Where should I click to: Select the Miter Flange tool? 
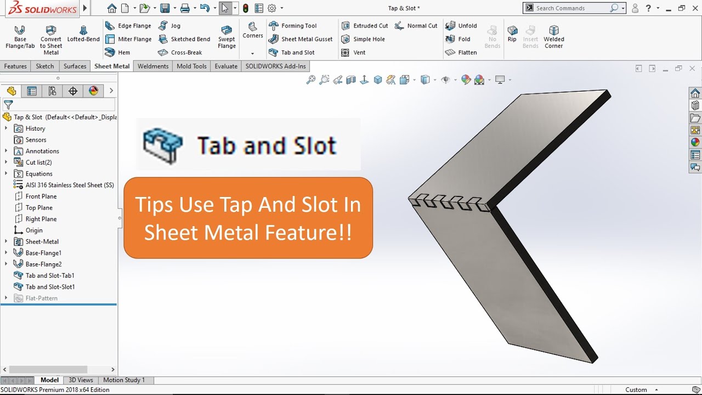tap(128, 39)
